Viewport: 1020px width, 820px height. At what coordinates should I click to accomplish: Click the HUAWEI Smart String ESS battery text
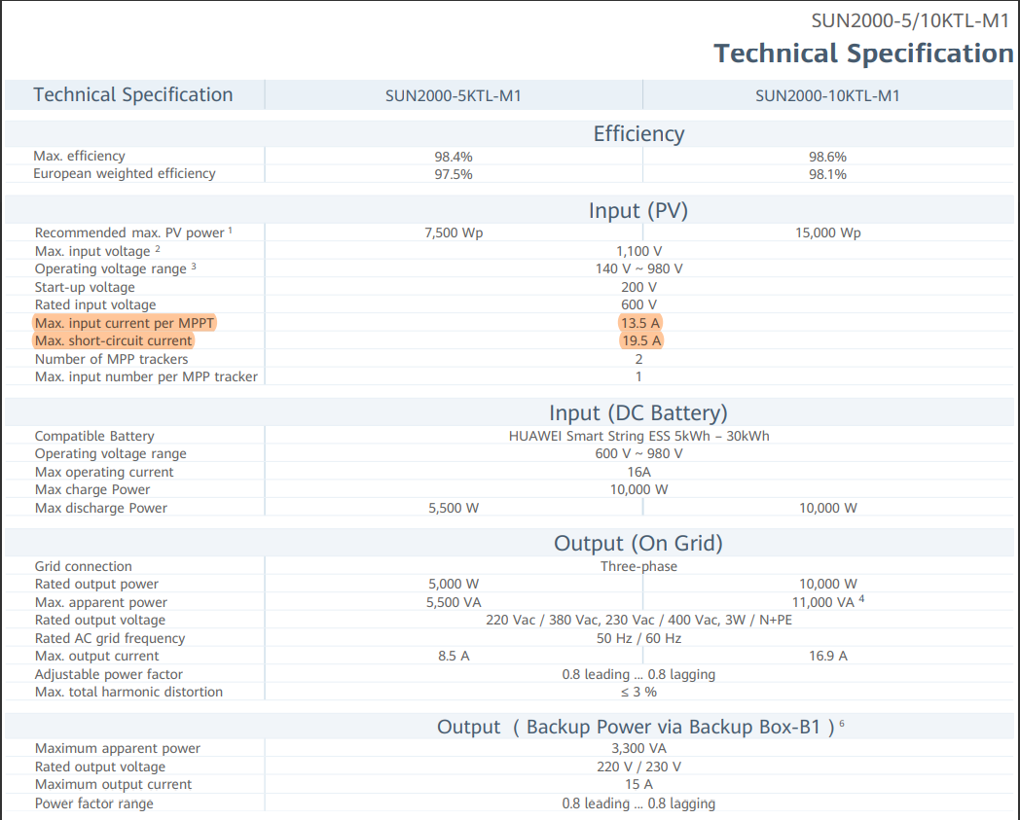click(638, 436)
